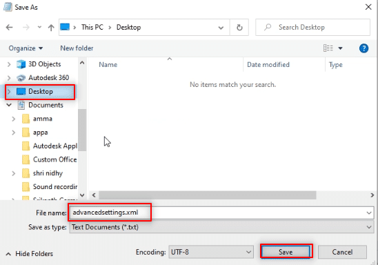Select the Autodesk Appl folder

coord(50,146)
